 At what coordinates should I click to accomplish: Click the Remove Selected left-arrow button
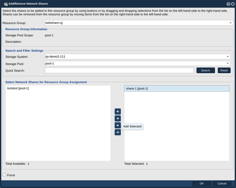(x=118, y=125)
